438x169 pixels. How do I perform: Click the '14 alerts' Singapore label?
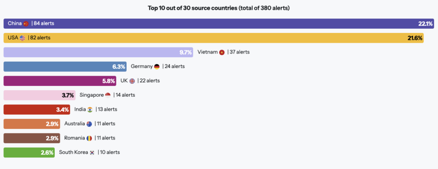click(x=125, y=95)
